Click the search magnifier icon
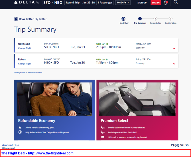191x157 pixels. [x=176, y=3]
